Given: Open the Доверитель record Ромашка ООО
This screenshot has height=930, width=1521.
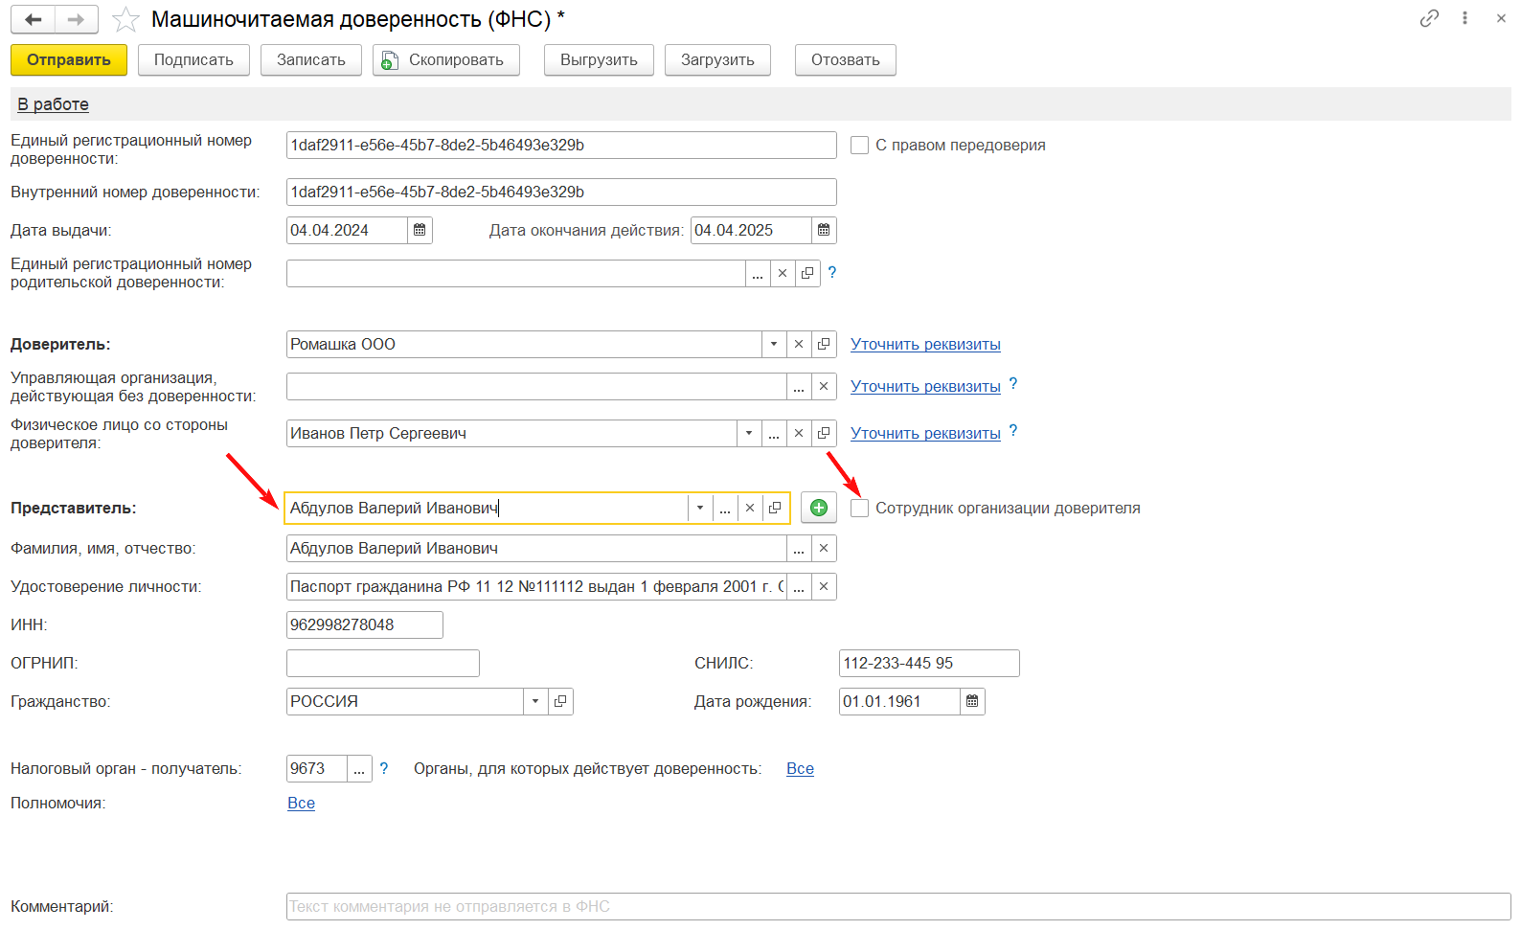Looking at the screenshot, I should point(824,344).
